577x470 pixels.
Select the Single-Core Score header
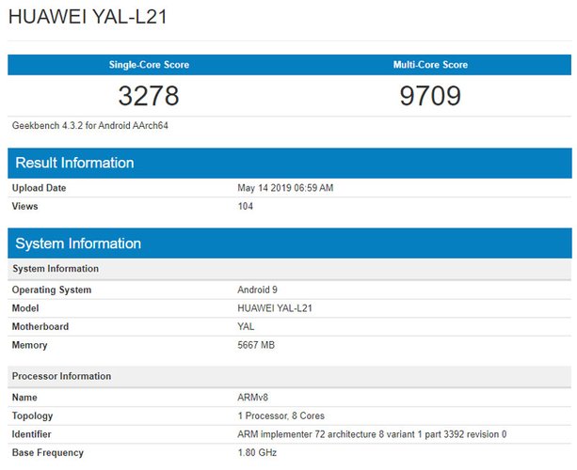coord(149,65)
